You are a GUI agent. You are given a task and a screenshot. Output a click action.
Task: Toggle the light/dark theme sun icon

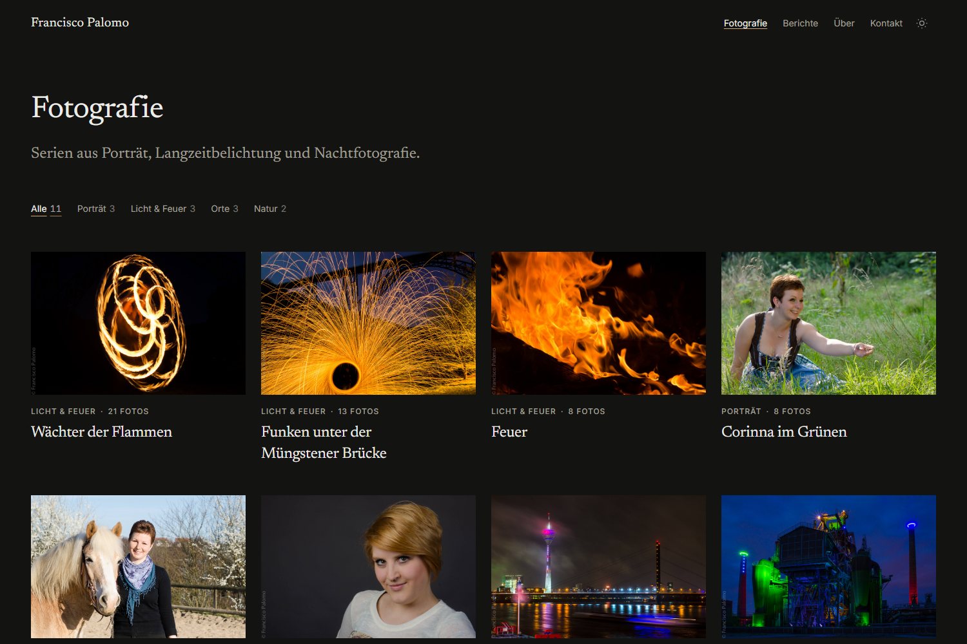point(922,23)
